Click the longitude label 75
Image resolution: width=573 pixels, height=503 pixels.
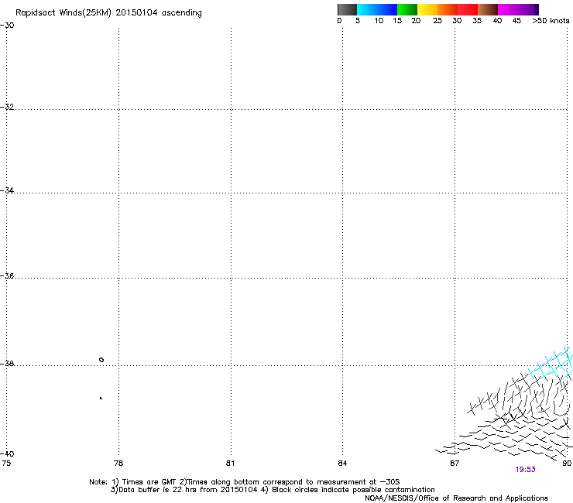(6, 464)
